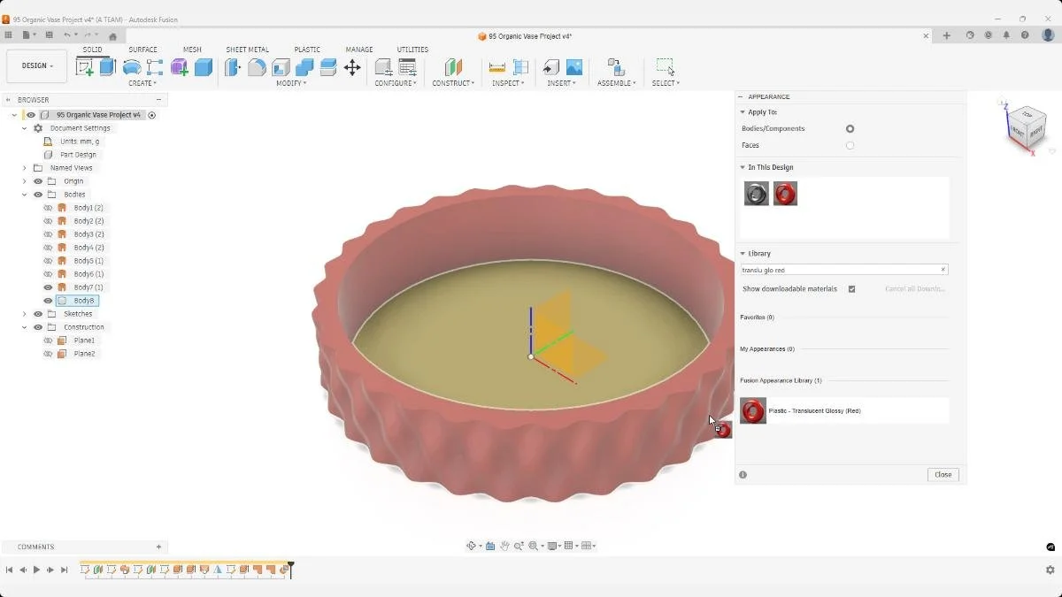
Task: Click the Orbit icon in navigation bar
Action: coord(471,546)
